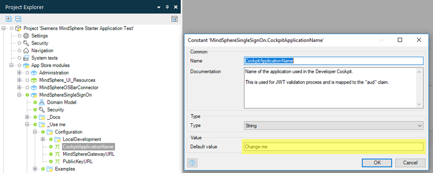Select the Domain Model tree item

pos(62,103)
